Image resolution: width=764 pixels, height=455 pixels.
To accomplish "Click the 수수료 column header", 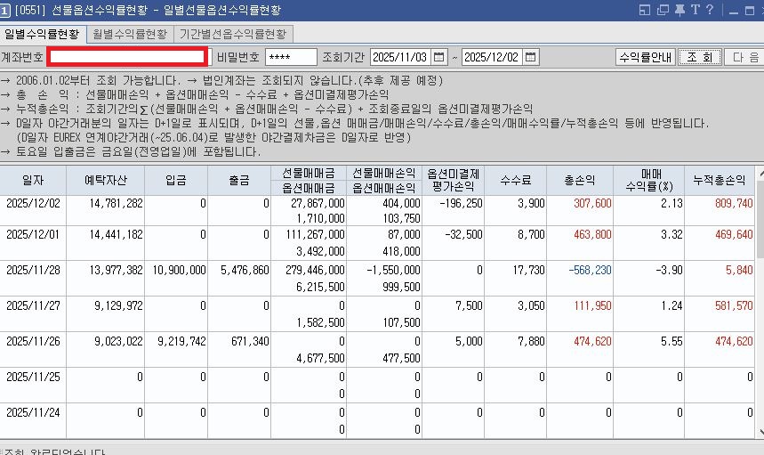I will 516,181.
